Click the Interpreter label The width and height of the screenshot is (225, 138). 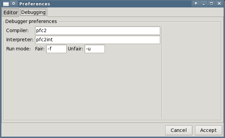[x=20, y=40]
